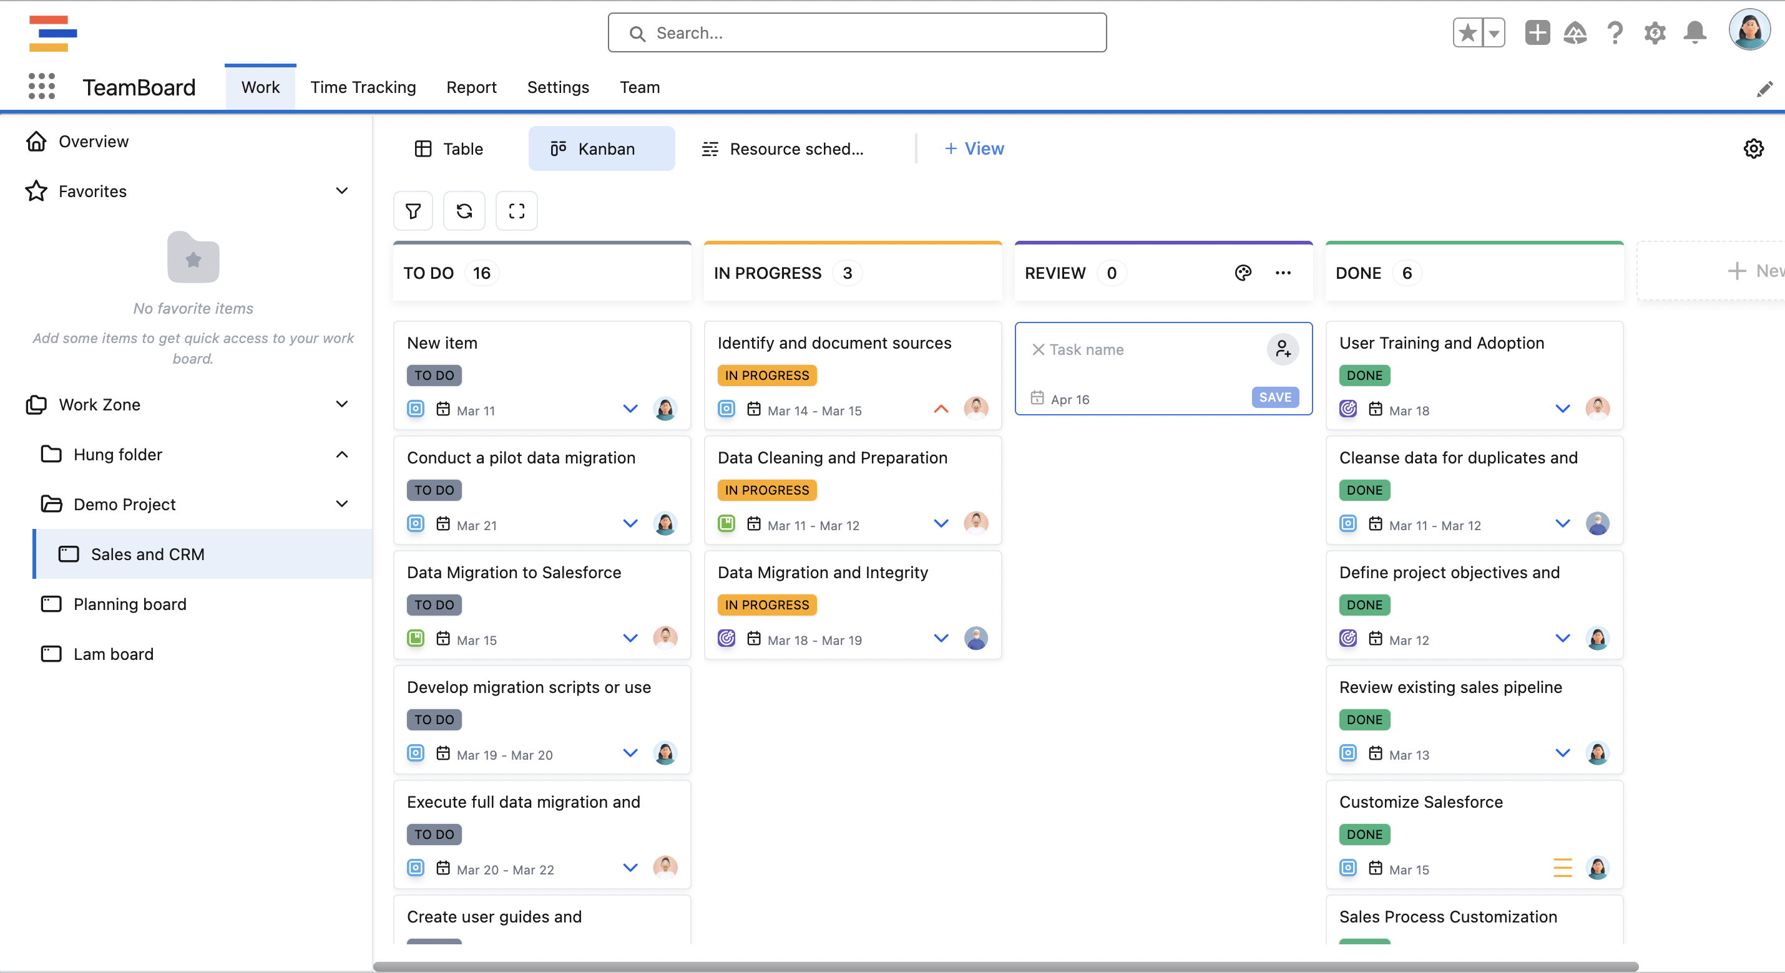Expand the Hung folder tree item
This screenshot has width=1785, height=973.
coord(341,454)
